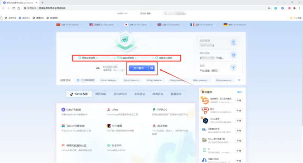Click the blue open account button
Screen dimensions: 303x163
(x=139, y=68)
